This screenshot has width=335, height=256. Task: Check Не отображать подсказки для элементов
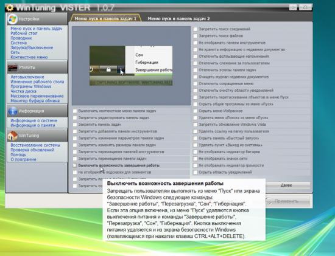[x=75, y=172]
